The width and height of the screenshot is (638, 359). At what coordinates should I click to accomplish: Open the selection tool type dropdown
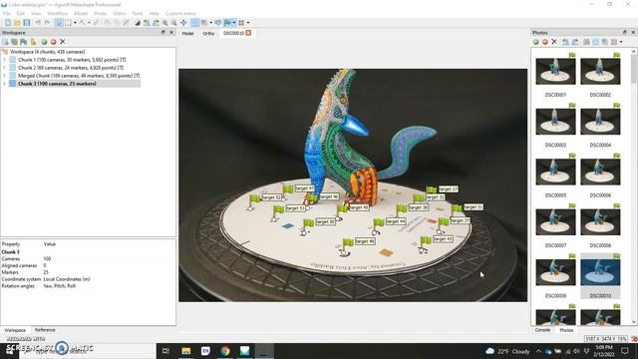[x=75, y=23]
